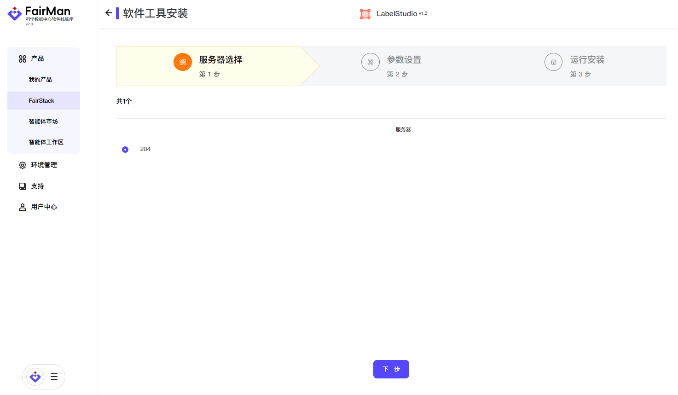Click the FairMan logo in sidebar header
The image size is (678, 395).
(40, 14)
